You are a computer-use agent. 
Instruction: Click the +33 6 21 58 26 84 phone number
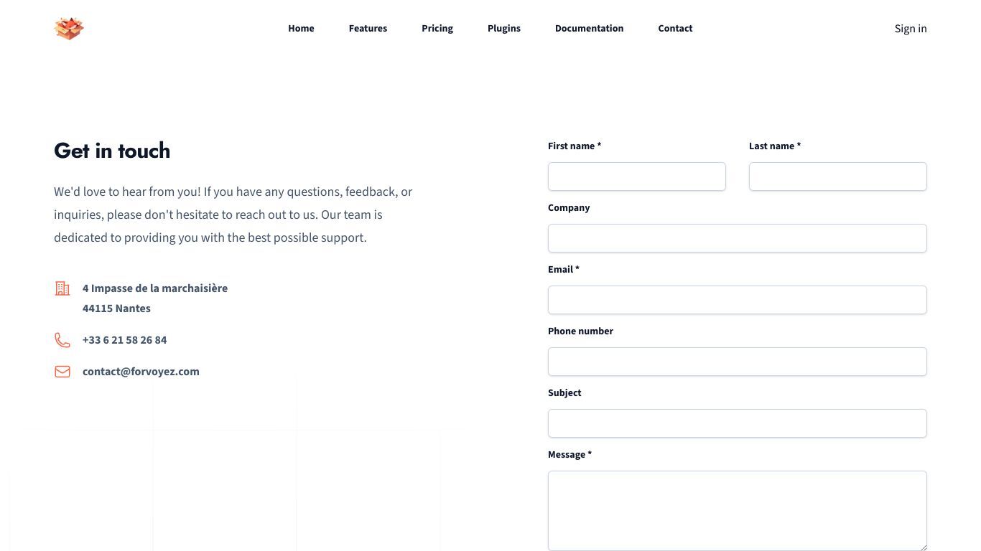[x=124, y=340]
